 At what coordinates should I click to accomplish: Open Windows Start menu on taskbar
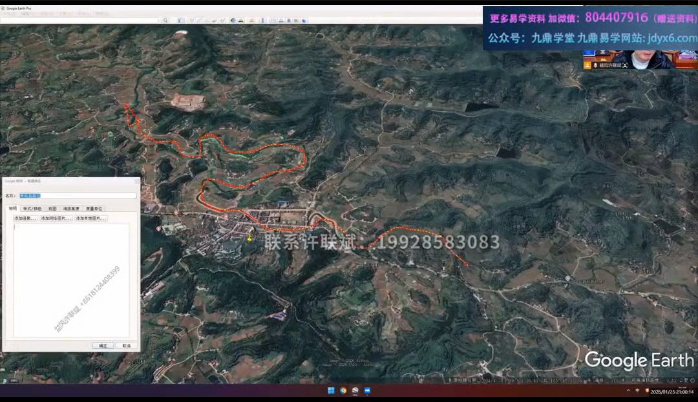pyautogui.click(x=331, y=390)
